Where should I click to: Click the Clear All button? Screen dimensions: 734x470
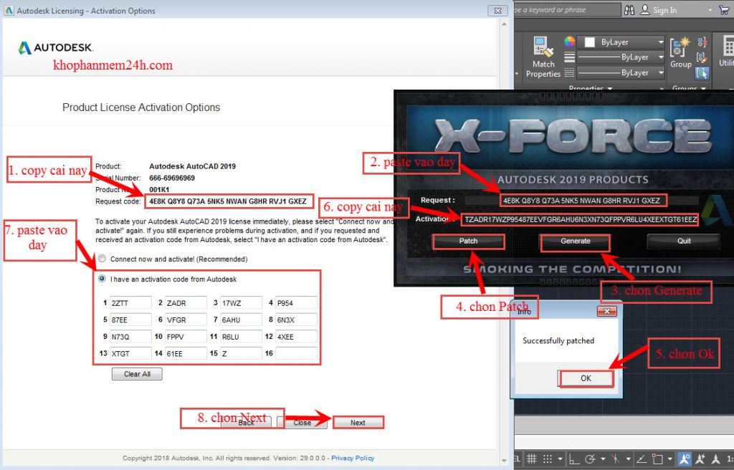pyautogui.click(x=137, y=374)
